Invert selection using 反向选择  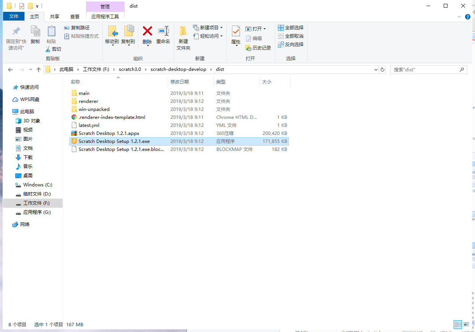[x=292, y=45]
